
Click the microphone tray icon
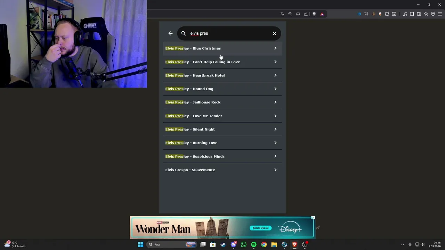410,244
